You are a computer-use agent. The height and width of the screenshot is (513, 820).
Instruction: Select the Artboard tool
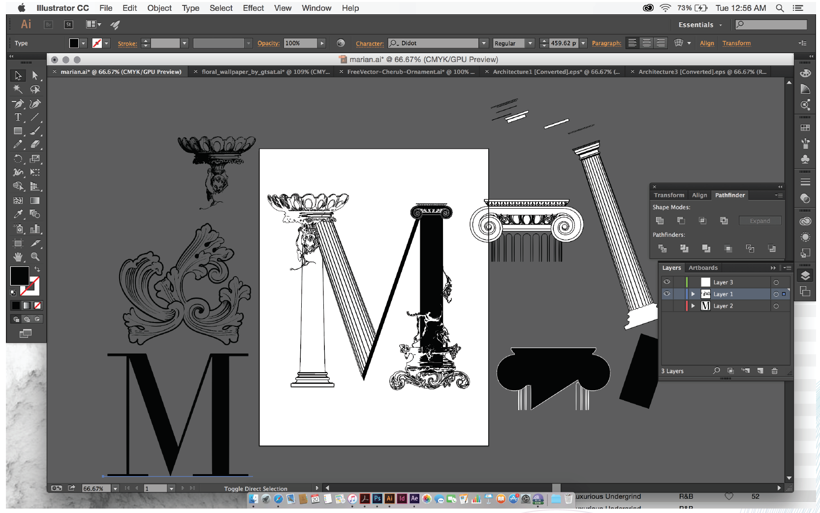(18, 243)
